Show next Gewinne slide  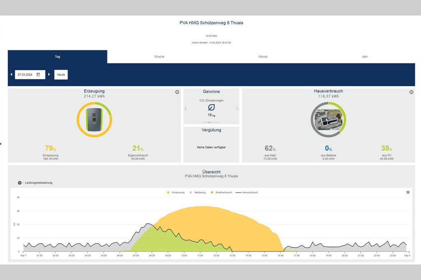click(237, 108)
